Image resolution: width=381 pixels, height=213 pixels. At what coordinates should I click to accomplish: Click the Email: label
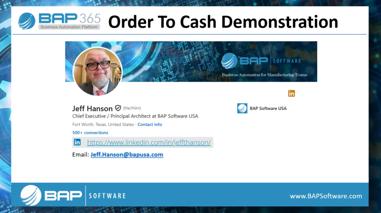81,154
